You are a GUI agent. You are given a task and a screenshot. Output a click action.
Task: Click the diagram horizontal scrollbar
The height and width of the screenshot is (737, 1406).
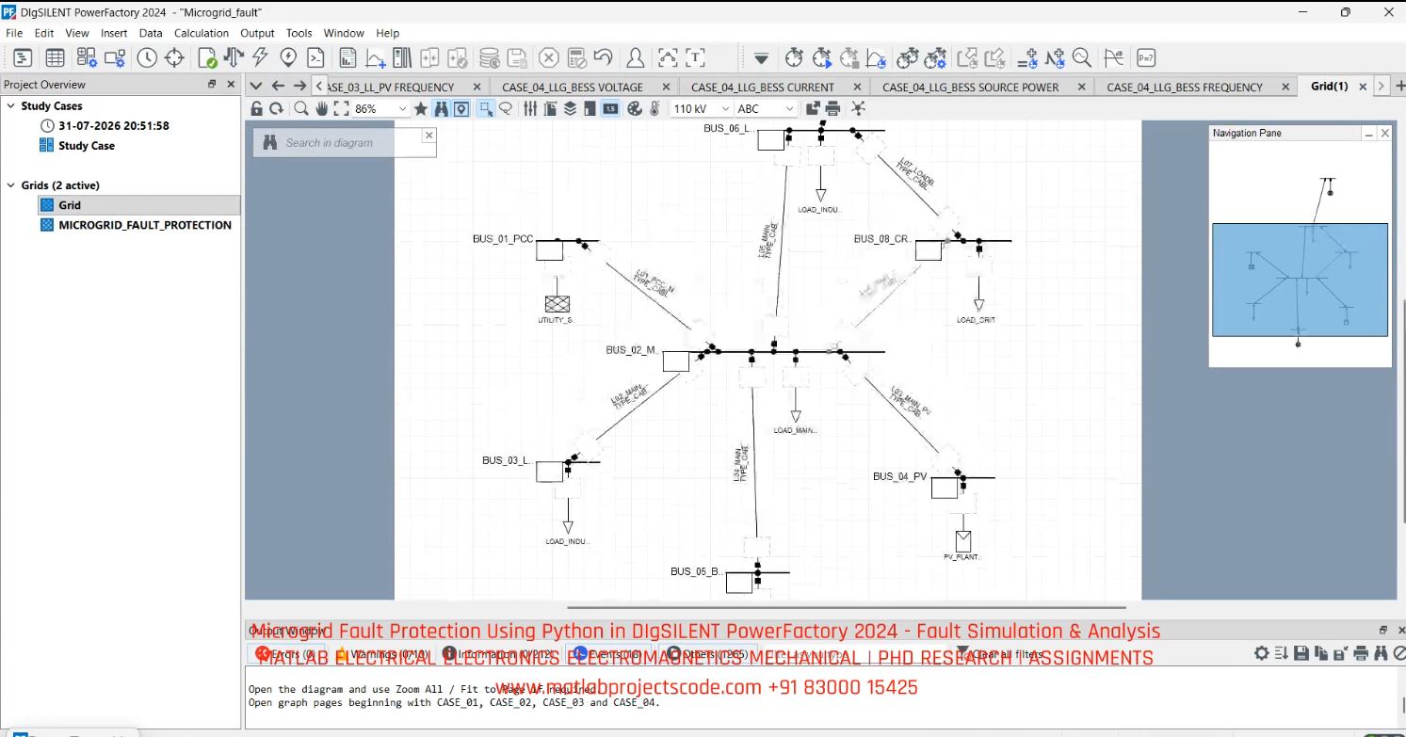click(847, 608)
